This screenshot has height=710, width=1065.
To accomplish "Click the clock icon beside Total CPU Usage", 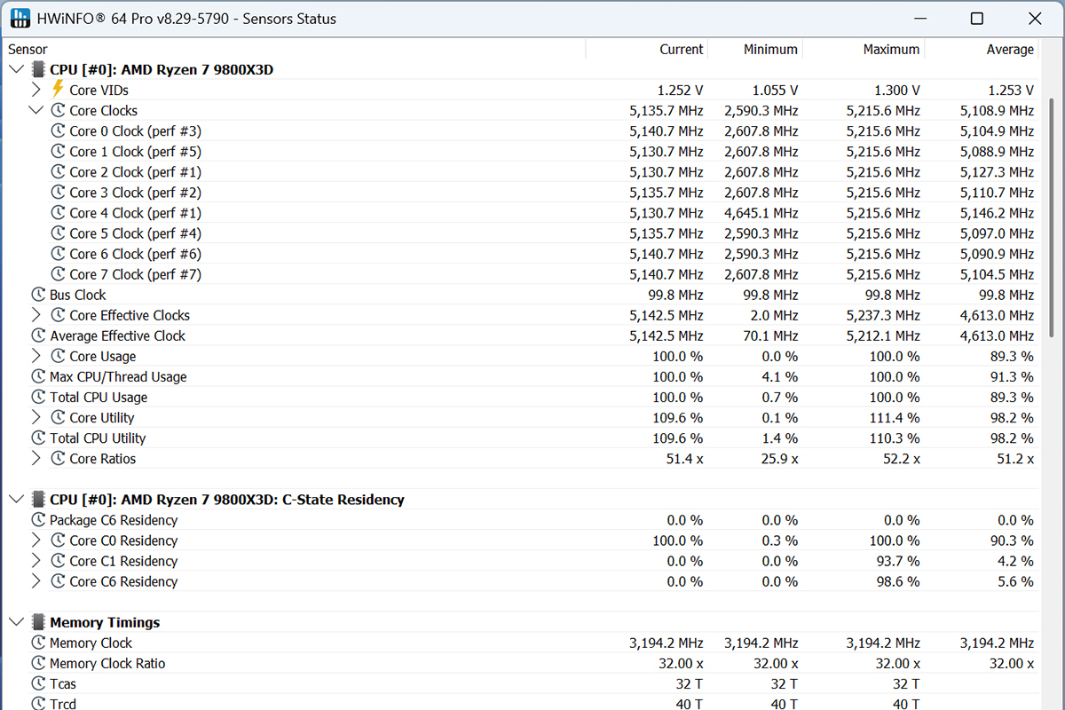I will [x=38, y=397].
